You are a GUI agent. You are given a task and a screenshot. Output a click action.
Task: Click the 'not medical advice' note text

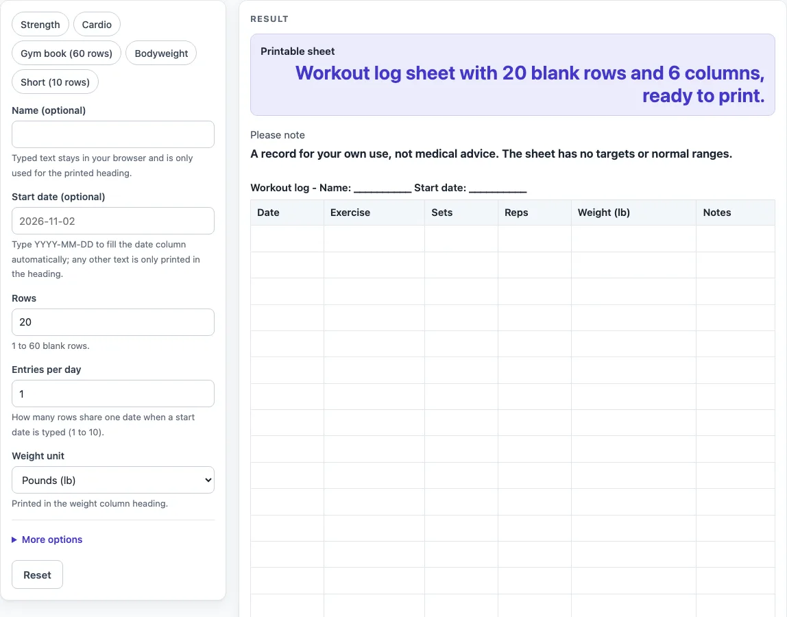click(492, 154)
